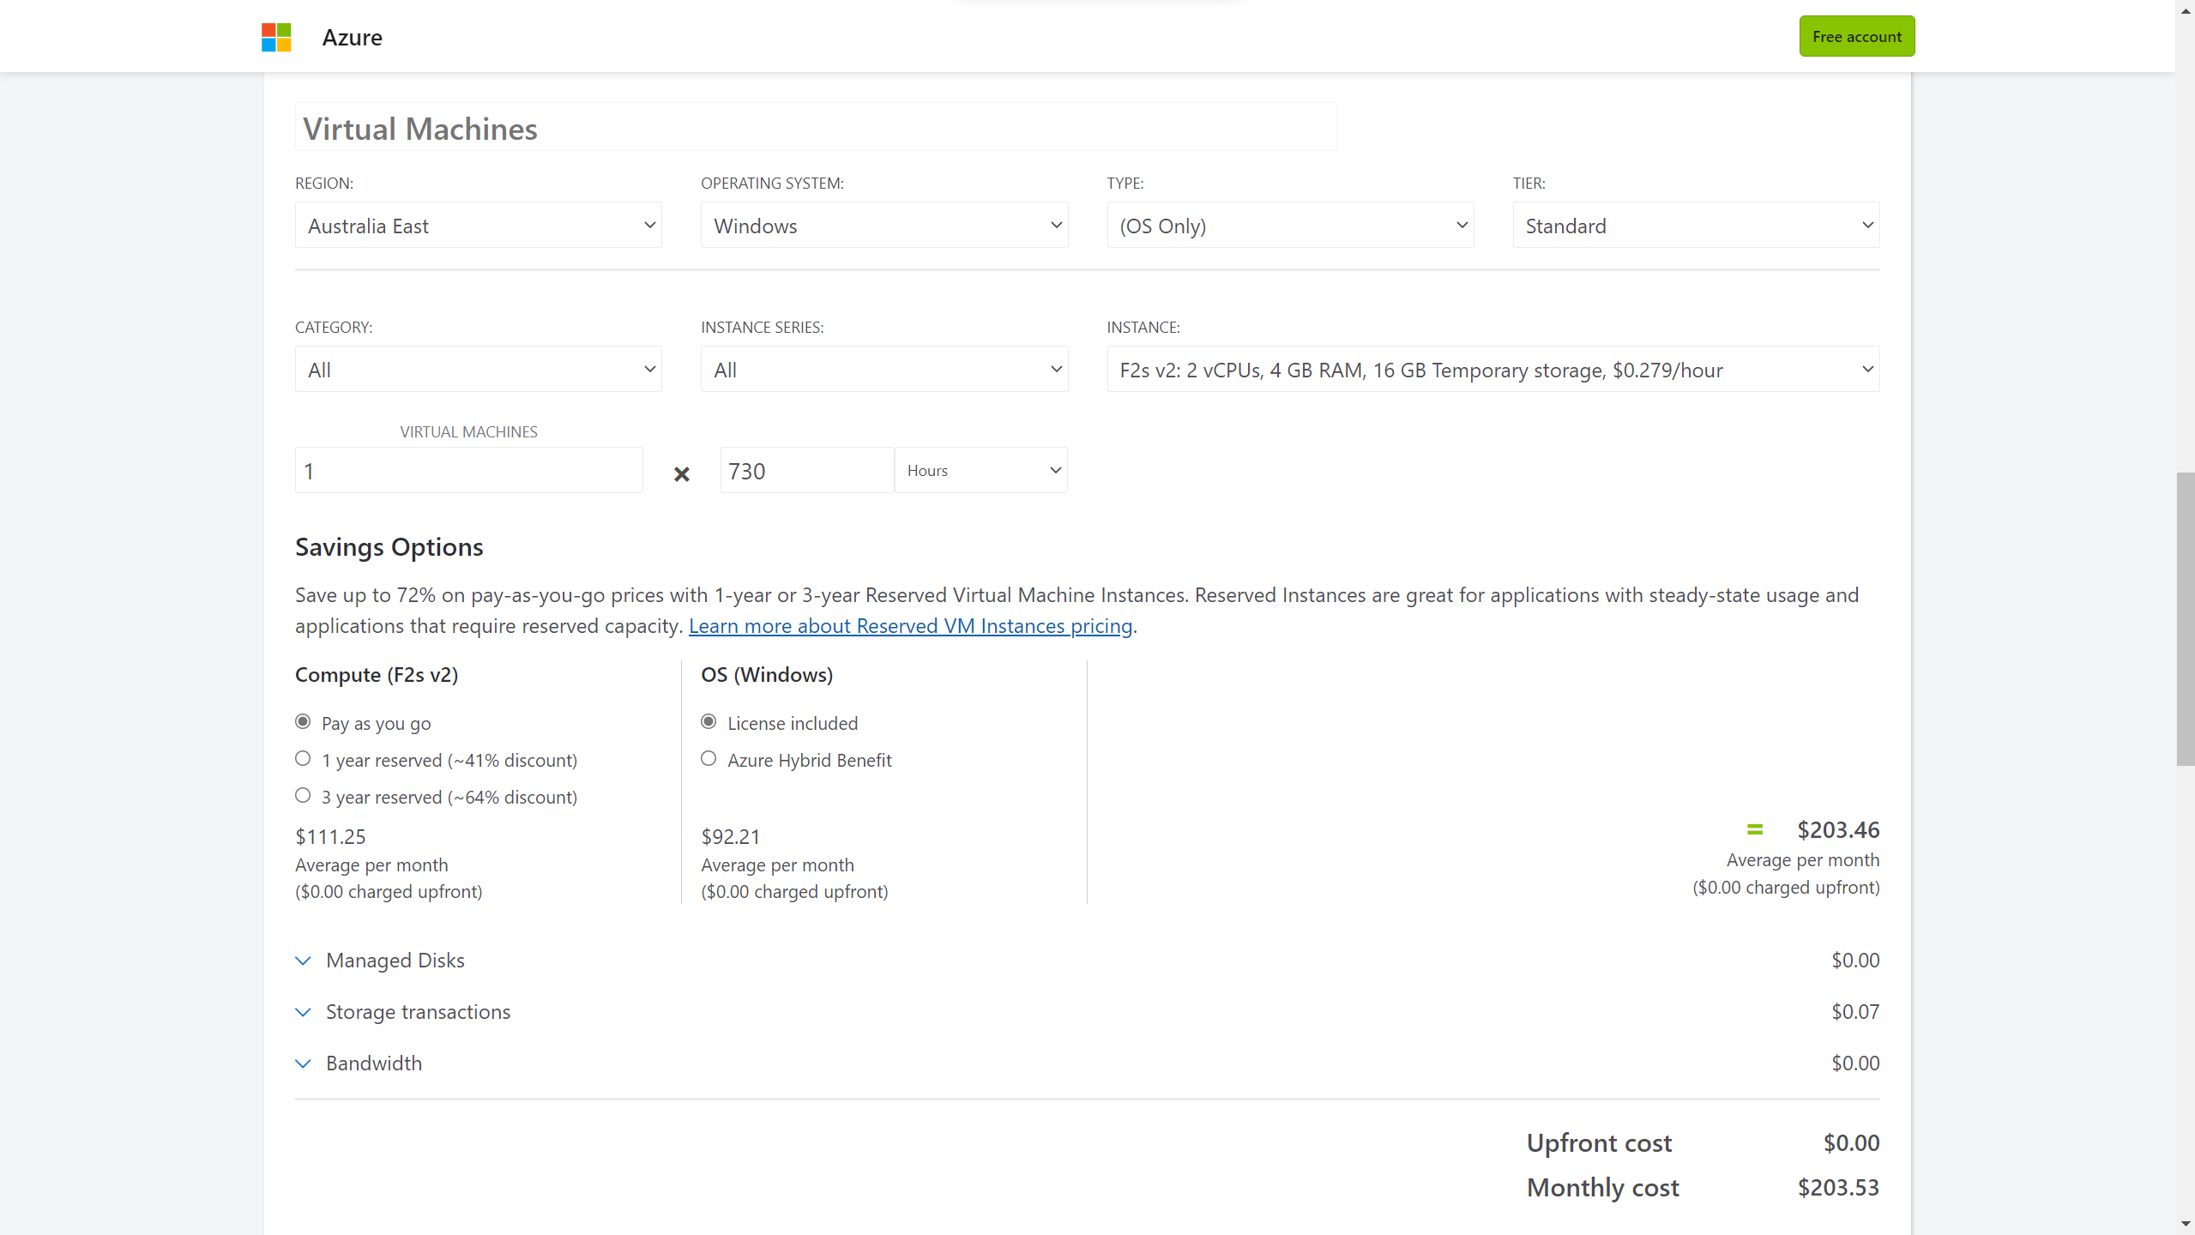Click the $111.25 compute cost
This screenshot has width=2195, height=1235.
(330, 837)
